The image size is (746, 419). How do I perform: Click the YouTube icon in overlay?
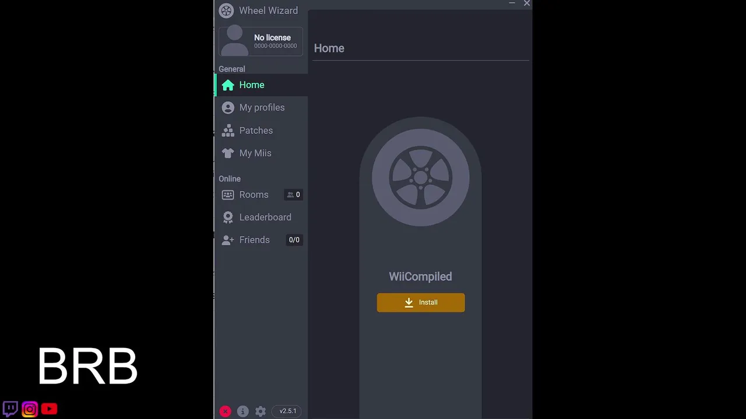49,409
